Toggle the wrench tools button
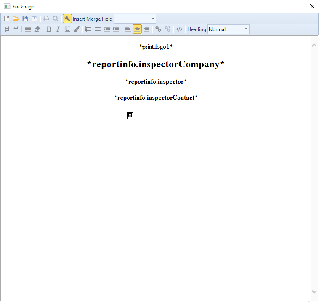Image resolution: width=319 pixels, height=302 pixels. point(67,19)
